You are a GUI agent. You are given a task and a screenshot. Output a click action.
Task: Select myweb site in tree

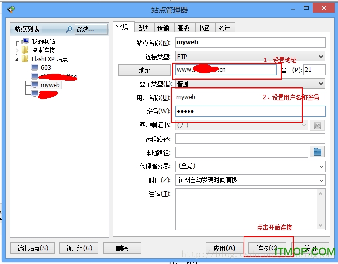coord(50,85)
